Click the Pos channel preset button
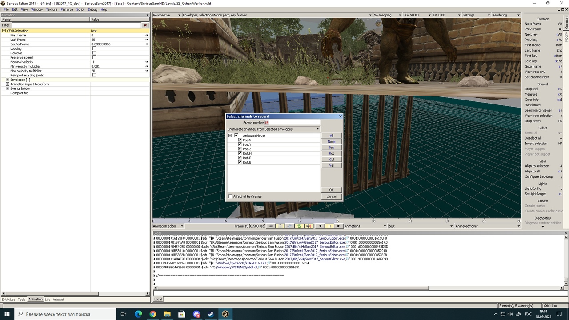569x320 pixels. [x=332, y=148]
